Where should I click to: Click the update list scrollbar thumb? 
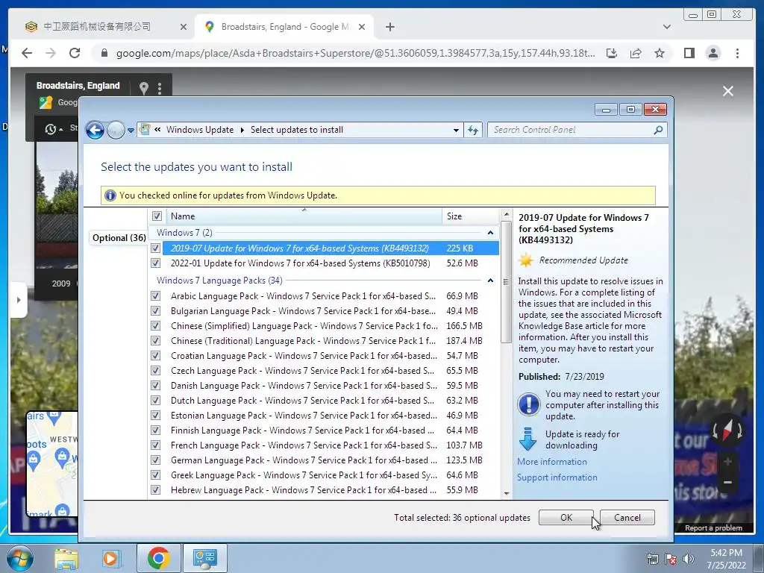click(507, 281)
